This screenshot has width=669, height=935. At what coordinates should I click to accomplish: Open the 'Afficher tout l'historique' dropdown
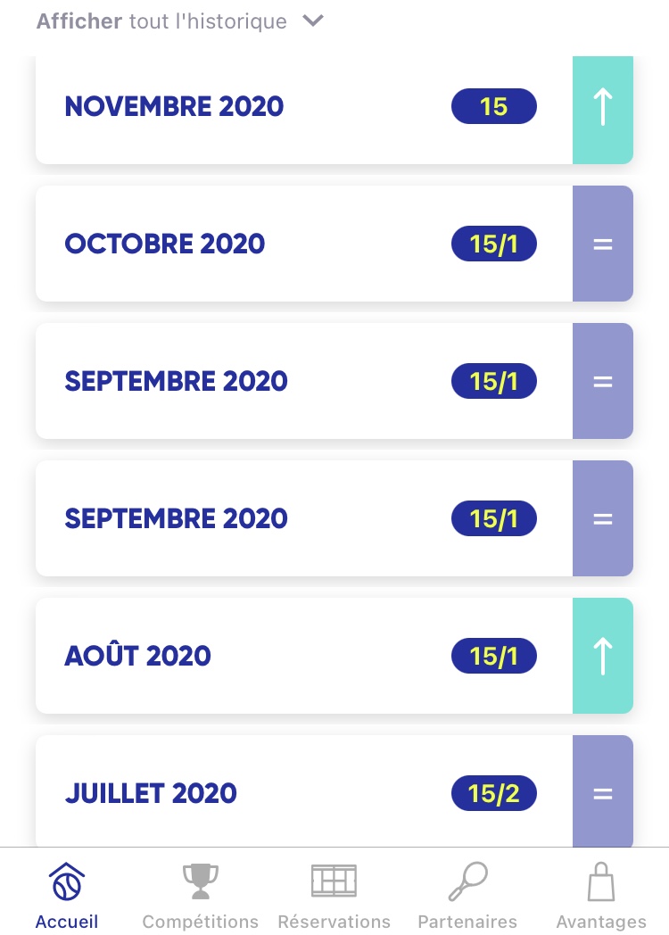(162, 21)
